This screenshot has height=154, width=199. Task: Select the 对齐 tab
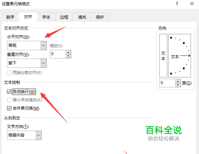[x=28, y=17]
